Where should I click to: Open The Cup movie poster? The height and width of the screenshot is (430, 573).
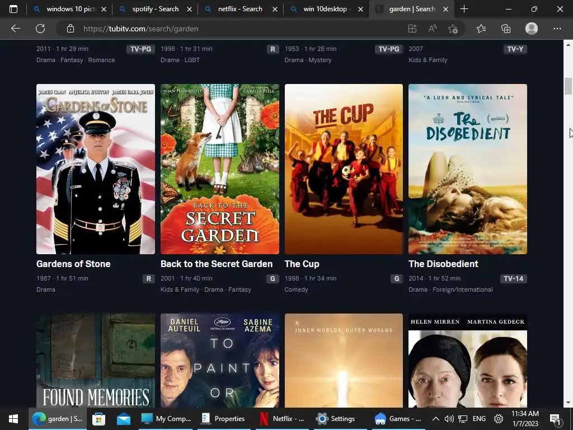click(344, 169)
